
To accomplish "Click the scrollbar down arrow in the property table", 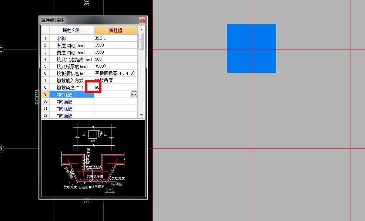I will tap(141, 115).
